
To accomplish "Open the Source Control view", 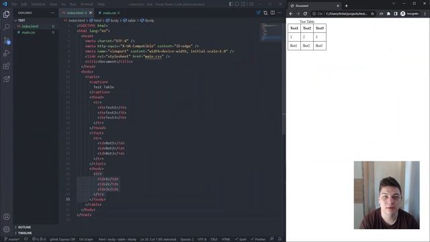I will click(6, 40).
